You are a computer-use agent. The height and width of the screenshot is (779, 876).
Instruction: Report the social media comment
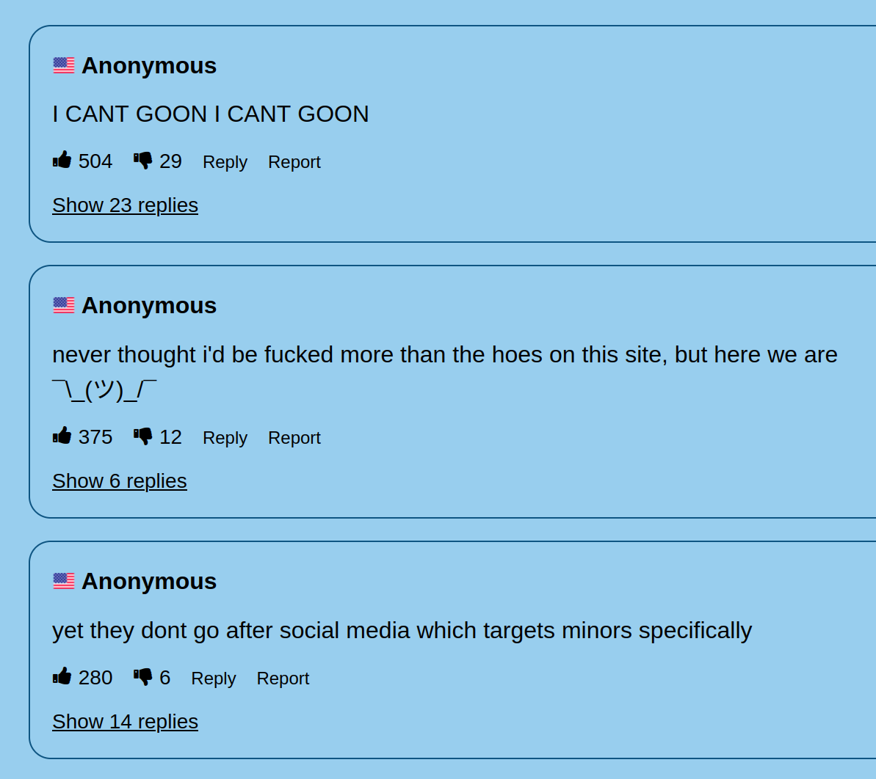pyautogui.click(x=283, y=678)
